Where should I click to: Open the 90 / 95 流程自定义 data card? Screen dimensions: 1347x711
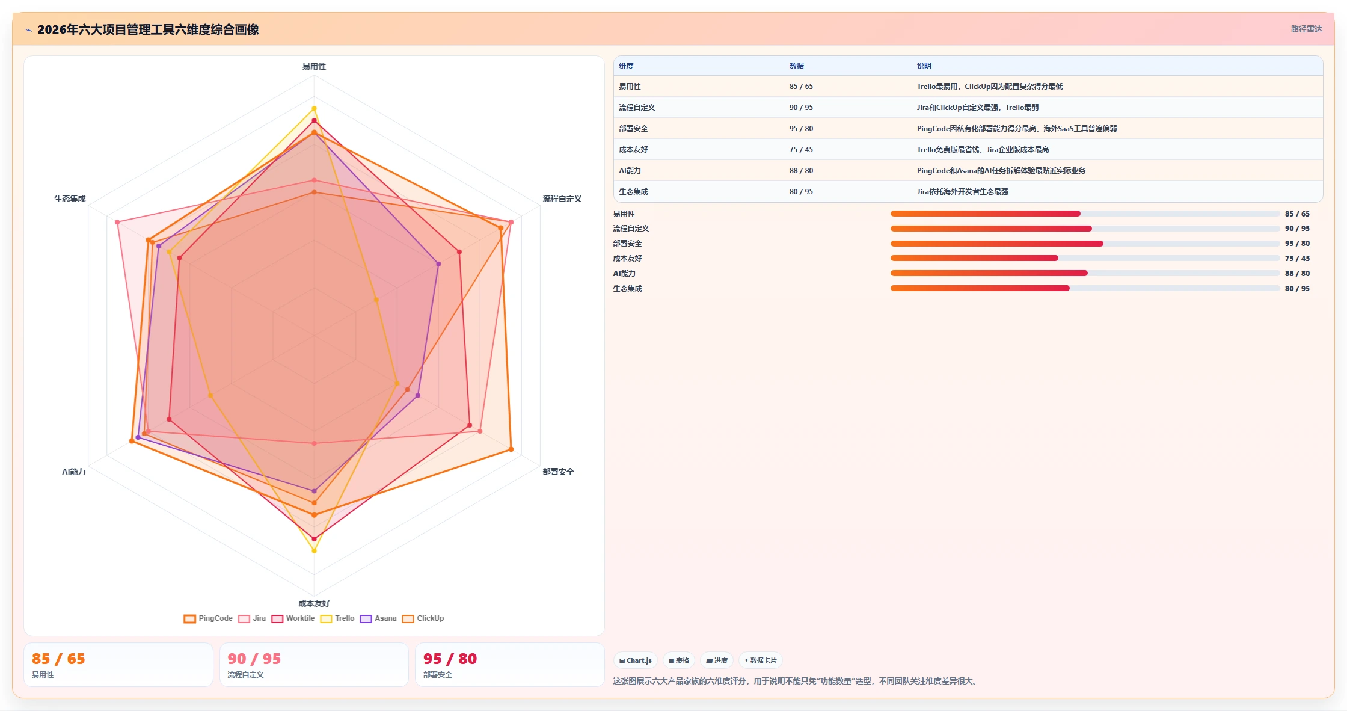pos(314,665)
